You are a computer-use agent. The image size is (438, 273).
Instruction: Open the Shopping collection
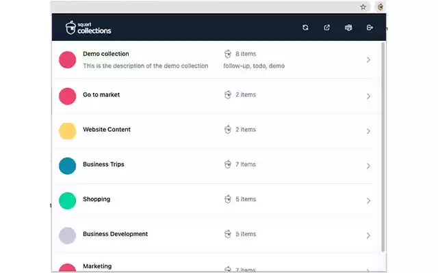(x=96, y=199)
